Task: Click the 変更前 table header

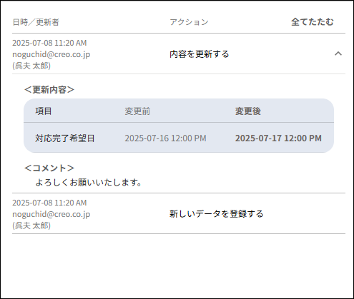Action: [x=137, y=111]
